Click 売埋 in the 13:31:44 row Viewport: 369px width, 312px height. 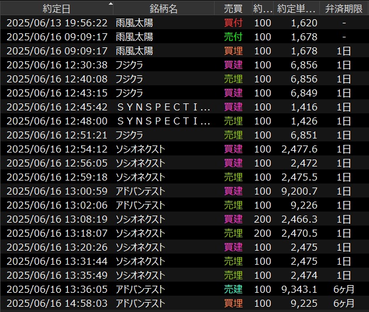tap(233, 261)
